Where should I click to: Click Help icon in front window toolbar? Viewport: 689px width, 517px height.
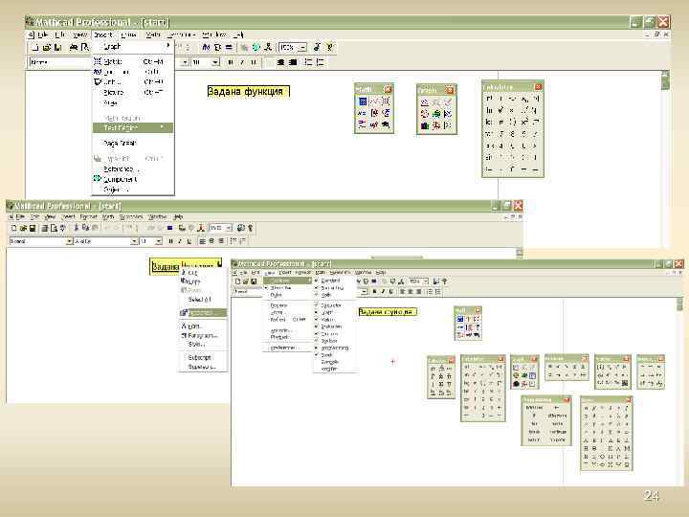point(445,281)
